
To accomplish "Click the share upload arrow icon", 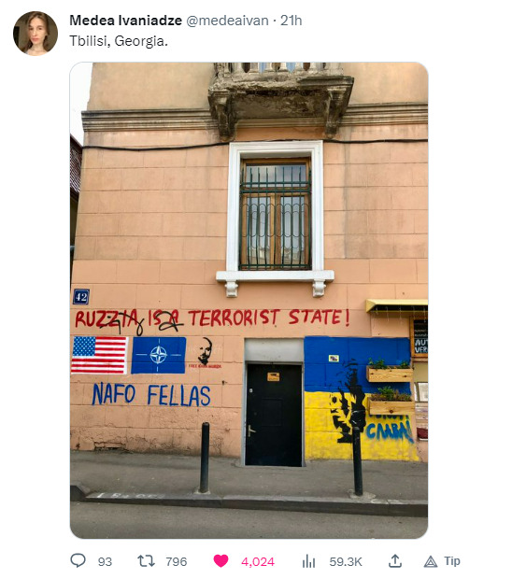I will coord(395,560).
